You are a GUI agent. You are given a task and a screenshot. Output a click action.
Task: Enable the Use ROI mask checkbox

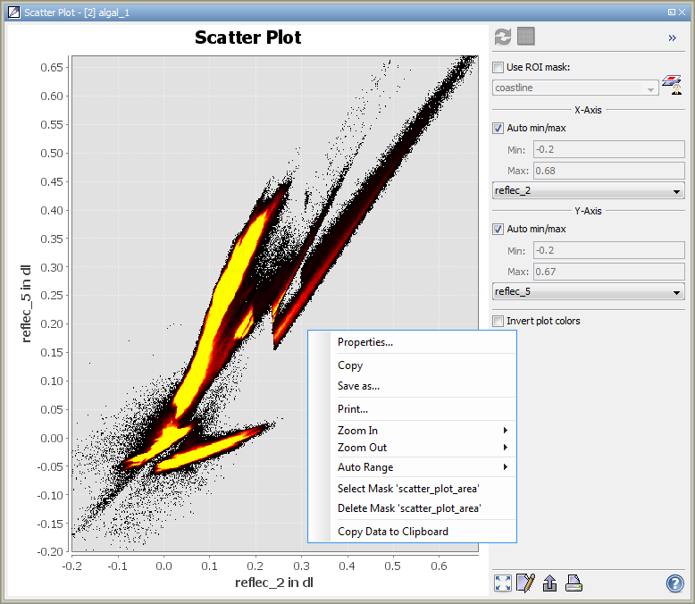(x=498, y=67)
